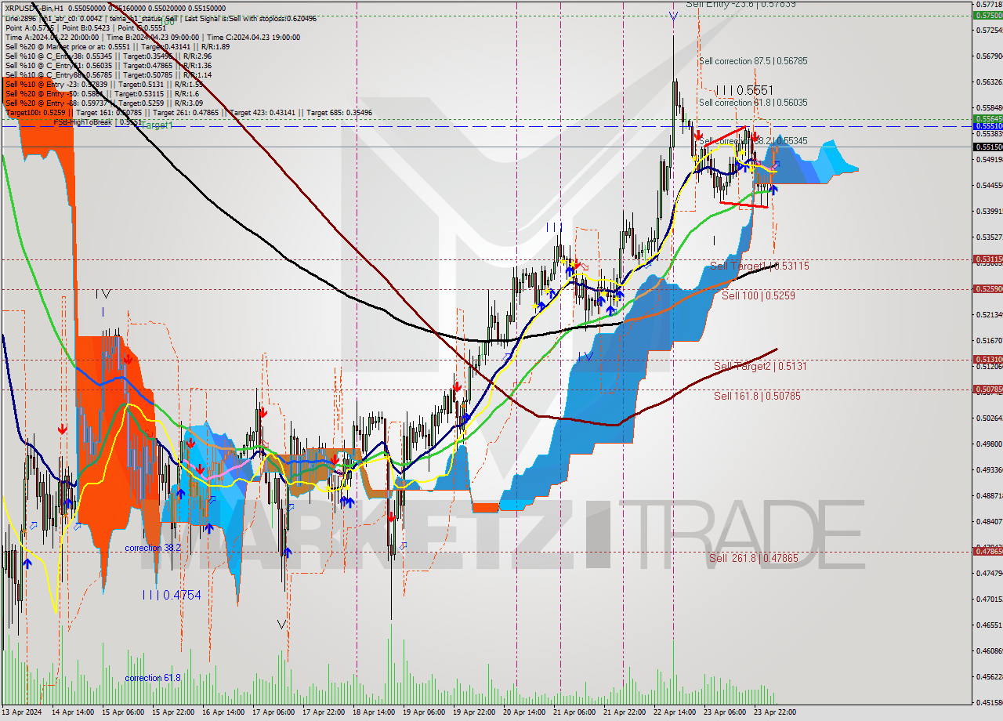Screen dimensions: 1003x721
Task: Select the 'Sell 100 | 0.5259' label
Action: (x=759, y=295)
